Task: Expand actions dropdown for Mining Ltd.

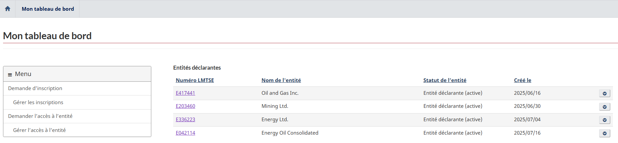Action: pos(605,107)
